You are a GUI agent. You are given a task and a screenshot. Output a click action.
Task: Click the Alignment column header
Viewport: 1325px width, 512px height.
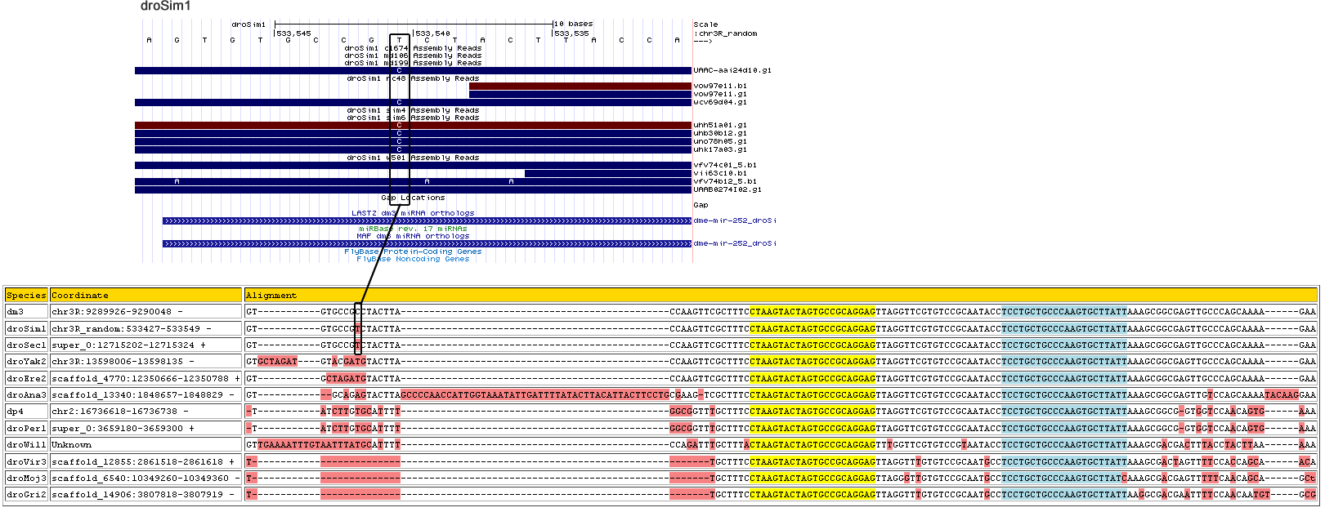271,296
